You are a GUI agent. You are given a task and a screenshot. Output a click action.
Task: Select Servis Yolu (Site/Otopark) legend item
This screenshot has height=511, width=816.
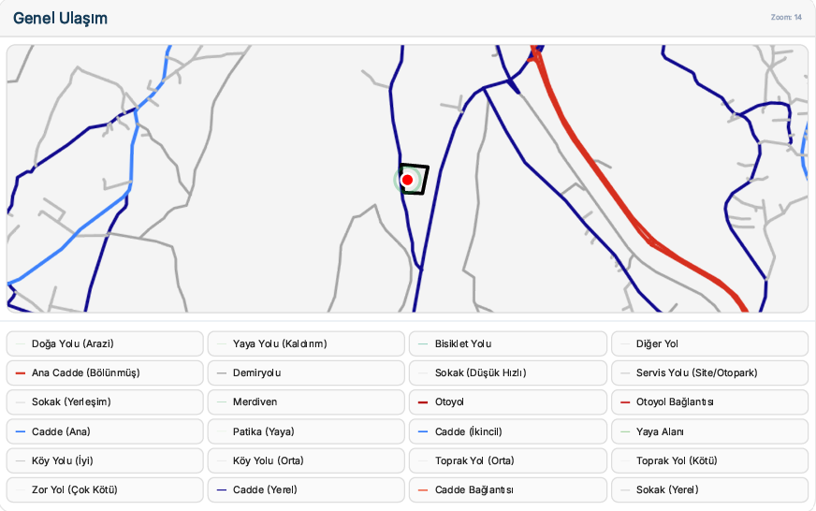click(710, 373)
